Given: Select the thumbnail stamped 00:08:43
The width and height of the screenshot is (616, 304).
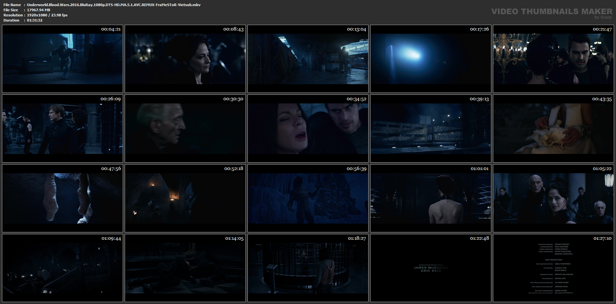Looking at the screenshot, I should coord(185,59).
